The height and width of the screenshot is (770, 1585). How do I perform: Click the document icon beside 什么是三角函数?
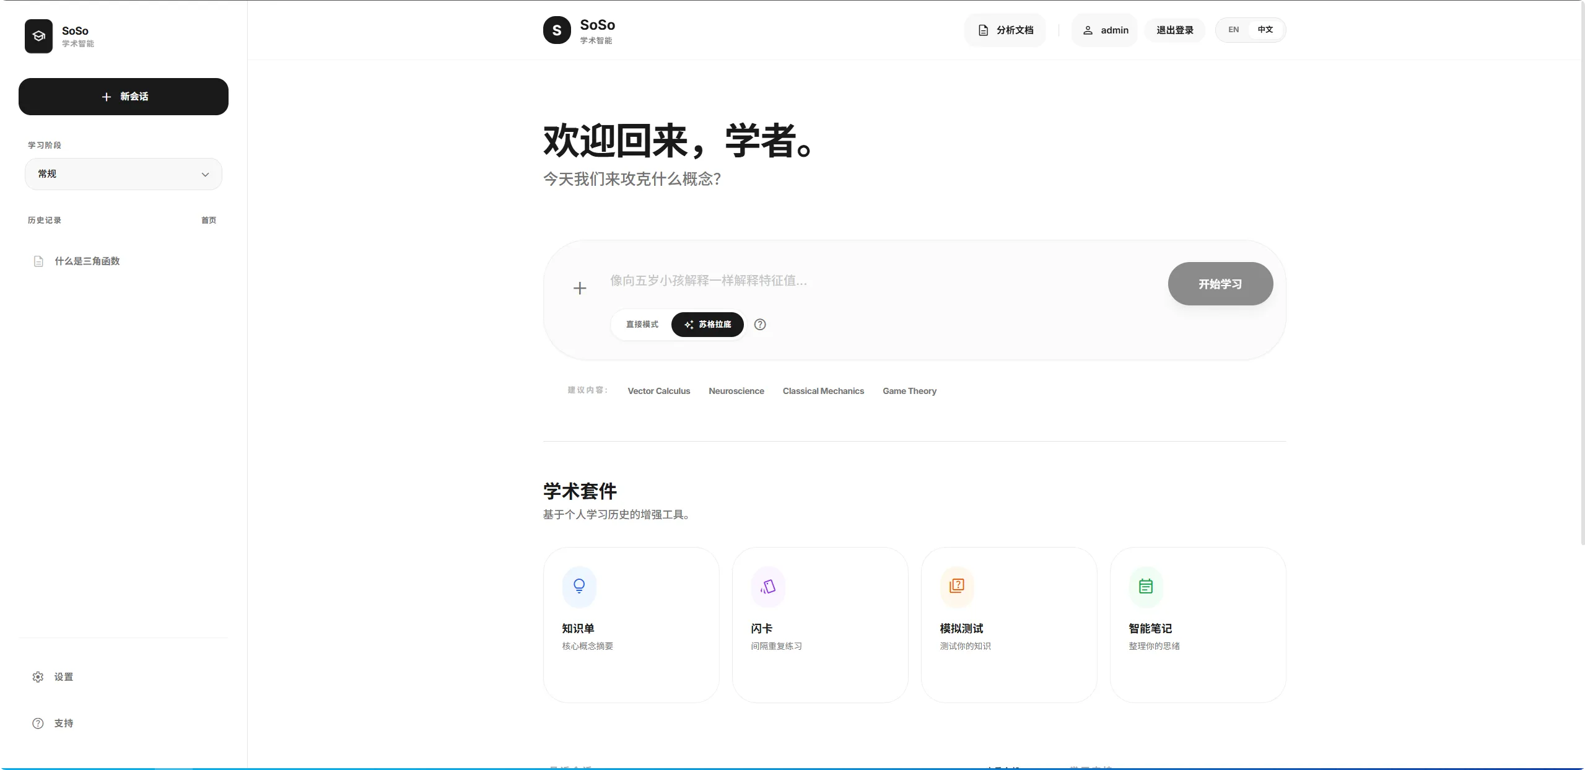click(38, 261)
